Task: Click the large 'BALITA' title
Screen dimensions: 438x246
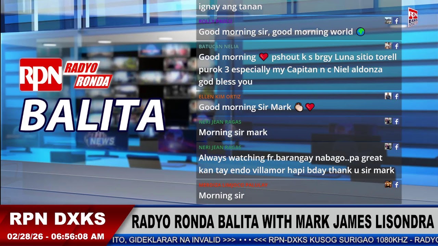Action: [92, 116]
